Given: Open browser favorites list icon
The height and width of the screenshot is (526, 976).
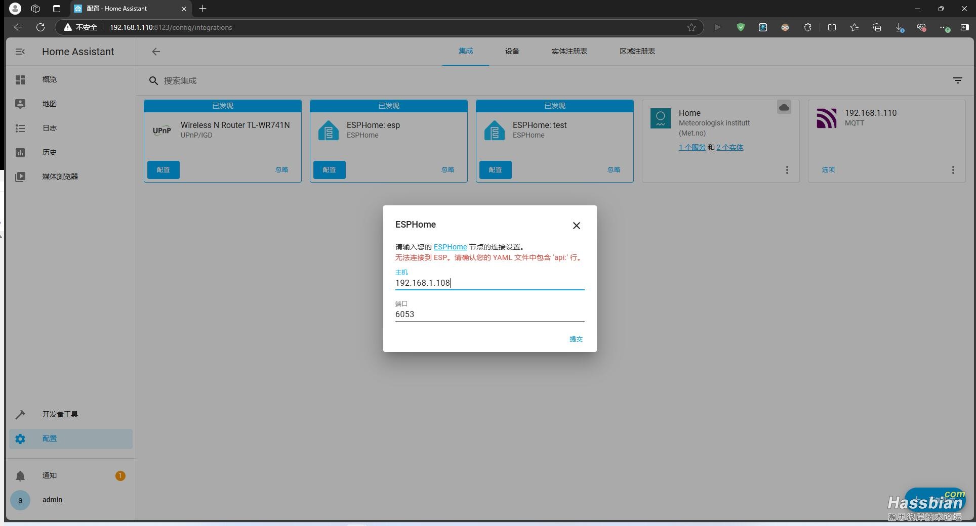Looking at the screenshot, I should pos(855,27).
